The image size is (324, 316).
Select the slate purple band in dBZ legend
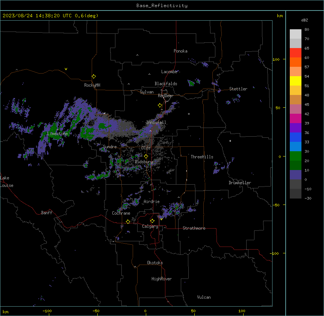(x=295, y=175)
